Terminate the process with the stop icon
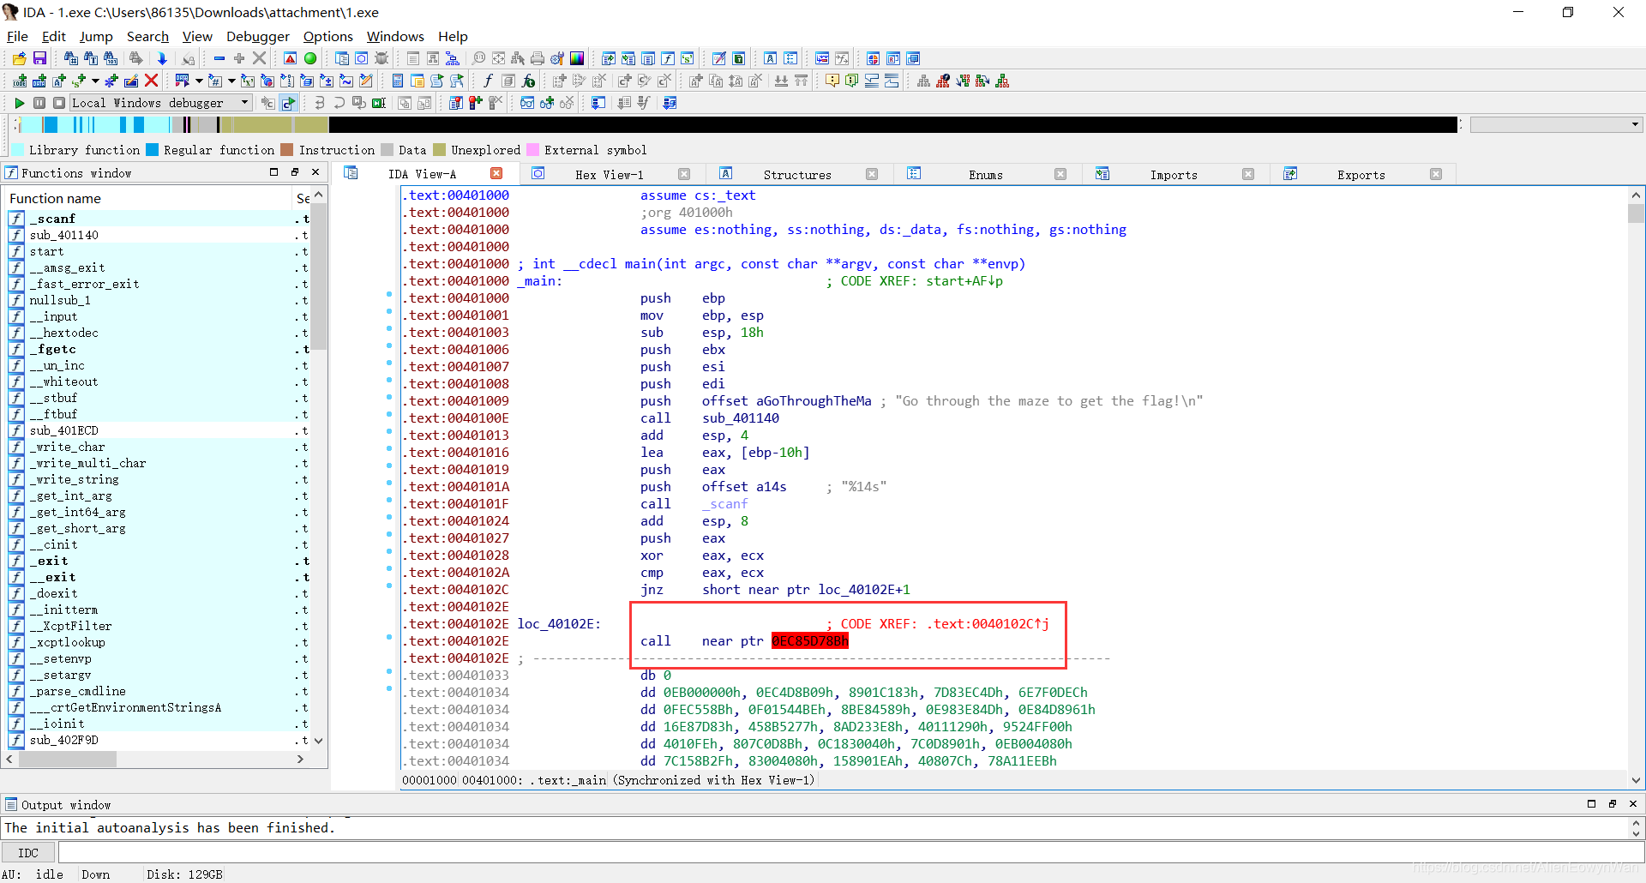This screenshot has width=1646, height=883. pyautogui.click(x=59, y=103)
